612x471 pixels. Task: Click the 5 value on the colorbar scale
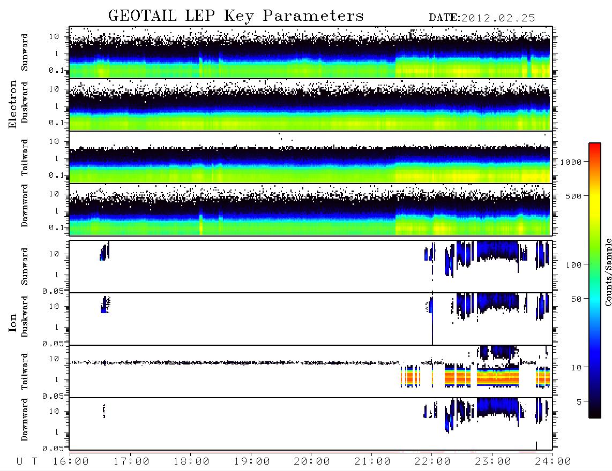pos(579,402)
